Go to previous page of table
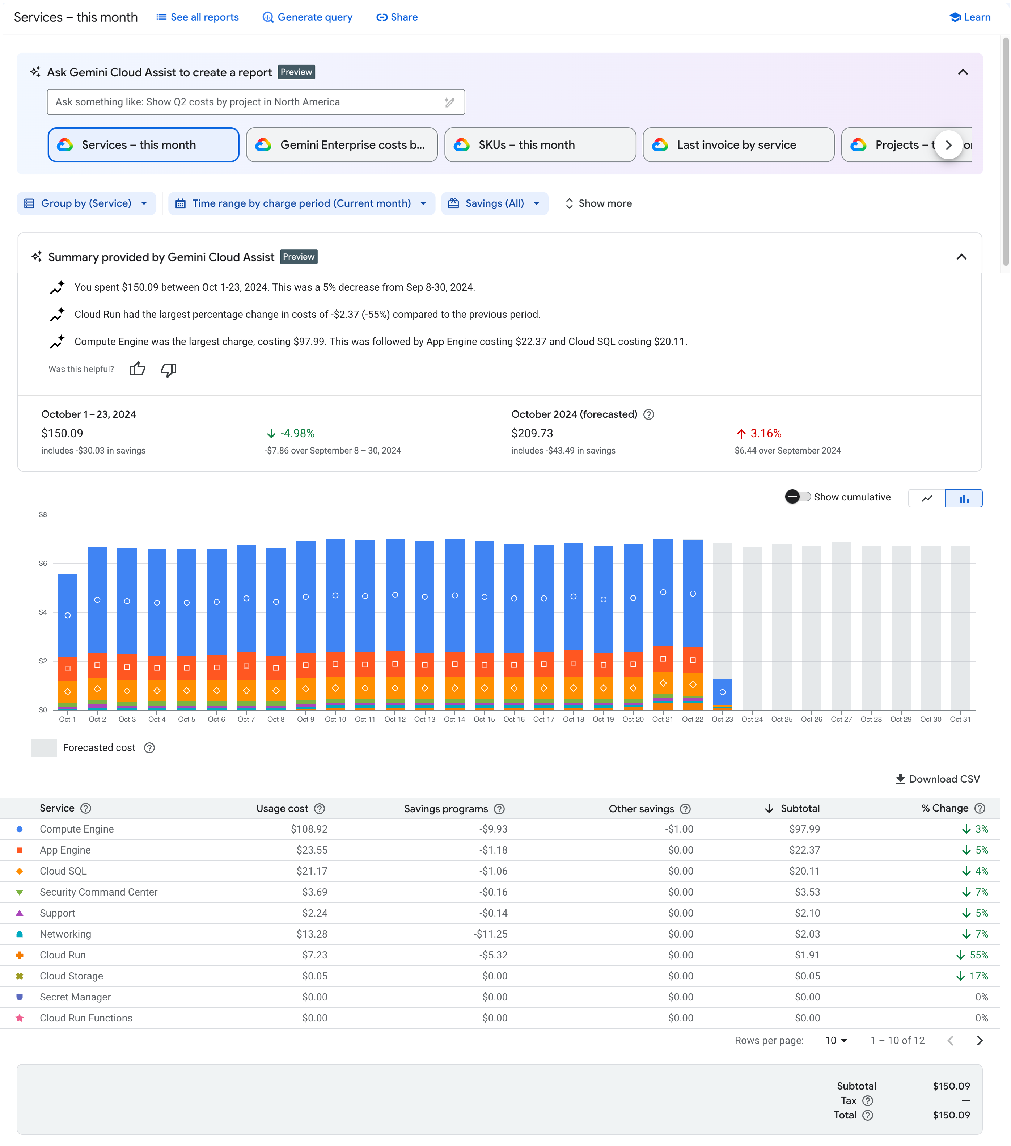The width and height of the screenshot is (1011, 1146). point(951,1041)
